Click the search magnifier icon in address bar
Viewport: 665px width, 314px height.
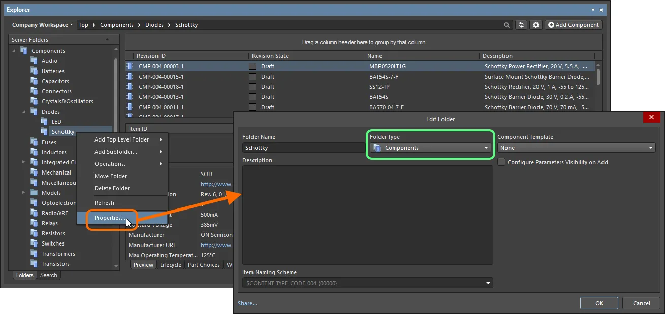(x=506, y=25)
